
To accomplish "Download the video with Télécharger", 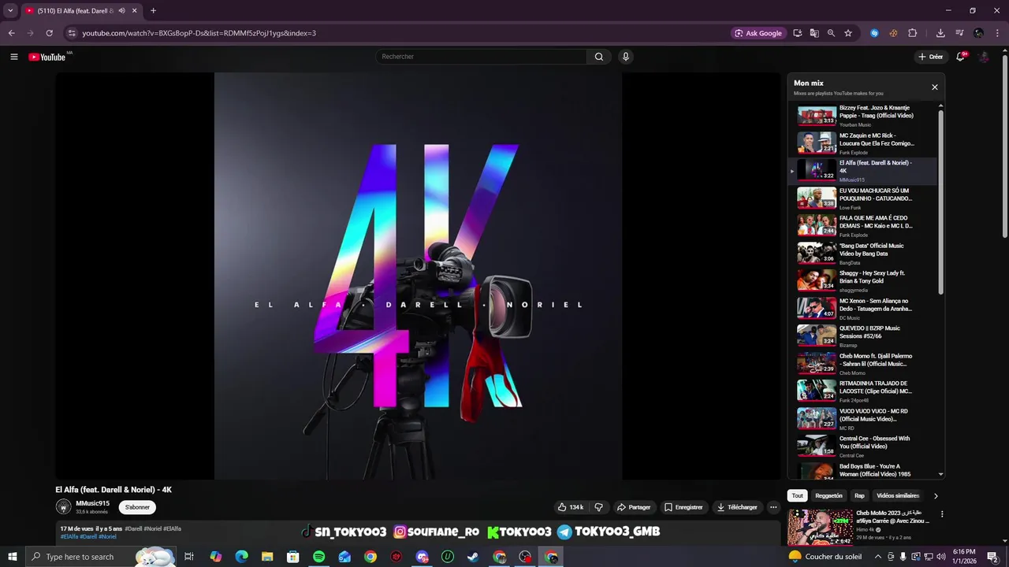I will pyautogui.click(x=737, y=507).
